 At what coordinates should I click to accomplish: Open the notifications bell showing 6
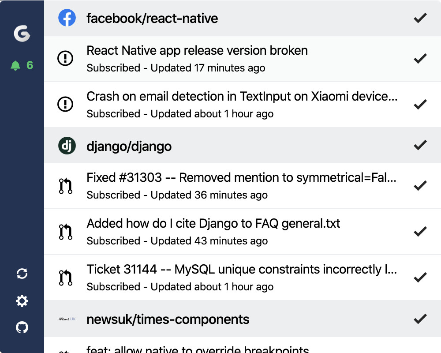pyautogui.click(x=22, y=65)
